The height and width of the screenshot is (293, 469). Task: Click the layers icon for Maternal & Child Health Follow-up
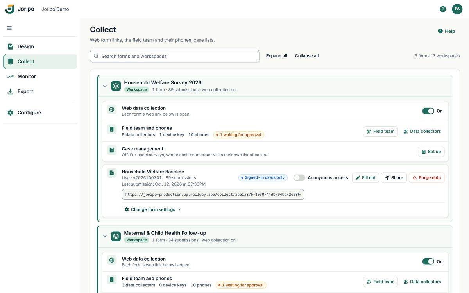(116, 236)
